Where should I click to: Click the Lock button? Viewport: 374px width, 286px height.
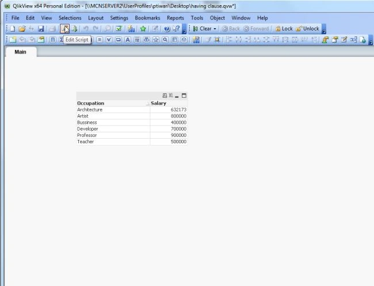coord(284,29)
